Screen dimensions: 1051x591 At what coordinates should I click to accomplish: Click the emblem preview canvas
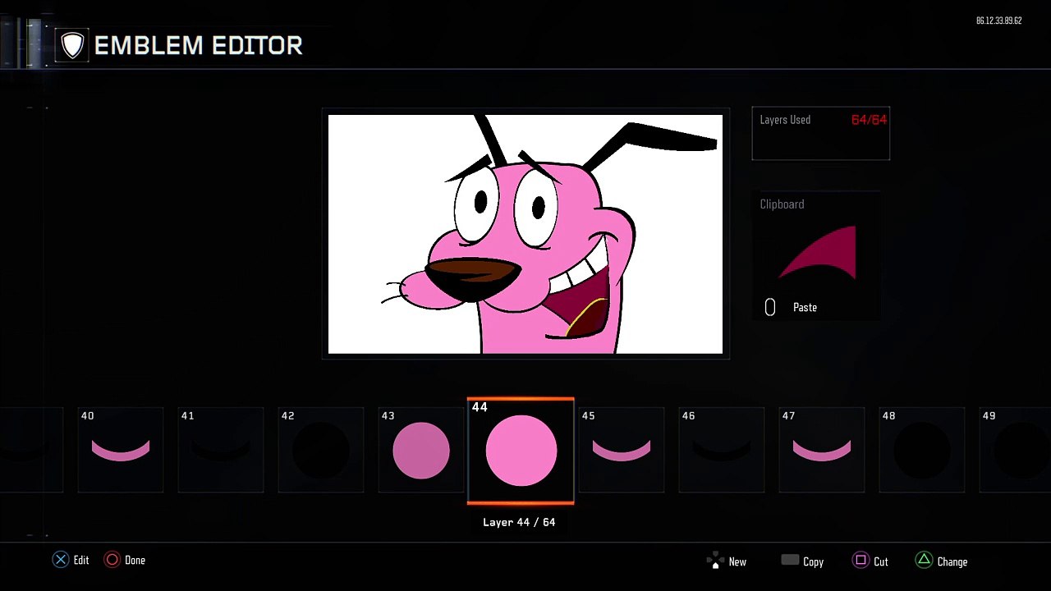pyautogui.click(x=525, y=234)
